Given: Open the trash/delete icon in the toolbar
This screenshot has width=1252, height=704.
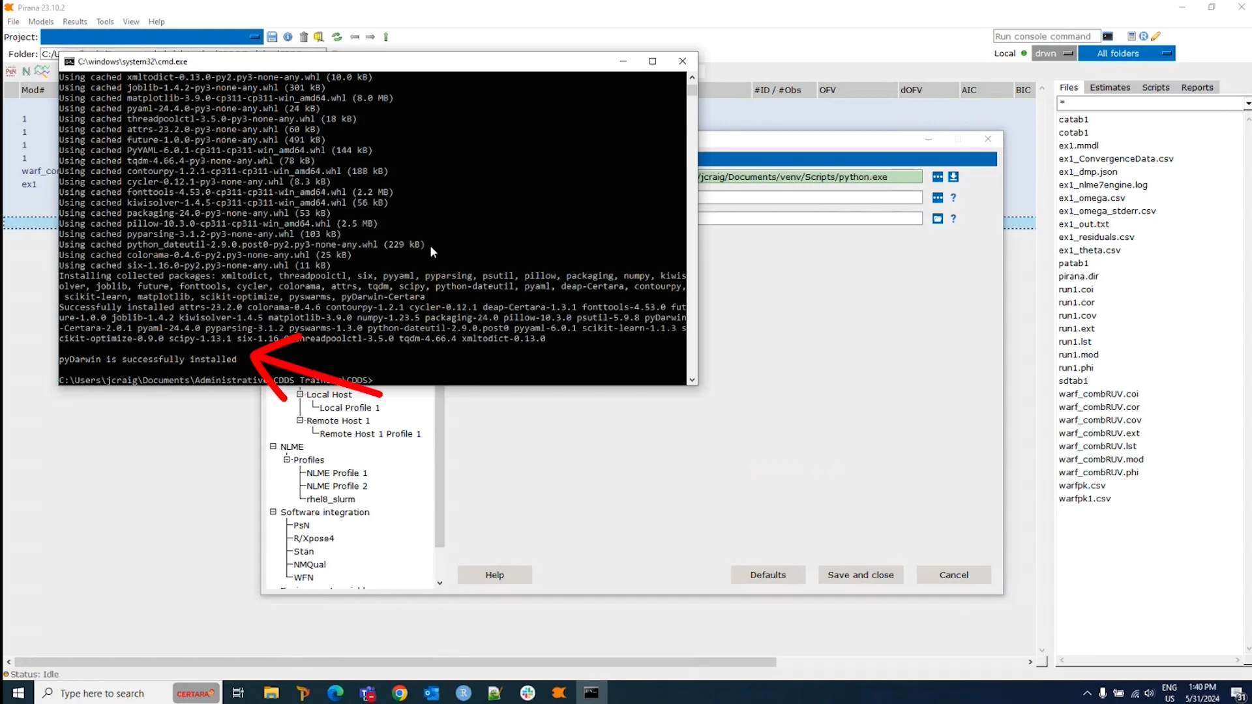Looking at the screenshot, I should [x=304, y=37].
